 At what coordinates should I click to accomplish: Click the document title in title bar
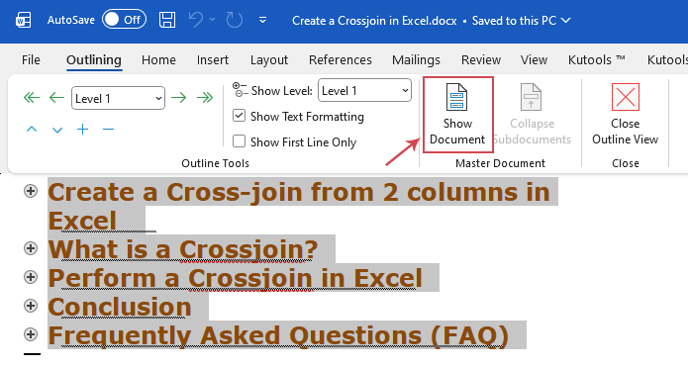pyautogui.click(x=374, y=21)
